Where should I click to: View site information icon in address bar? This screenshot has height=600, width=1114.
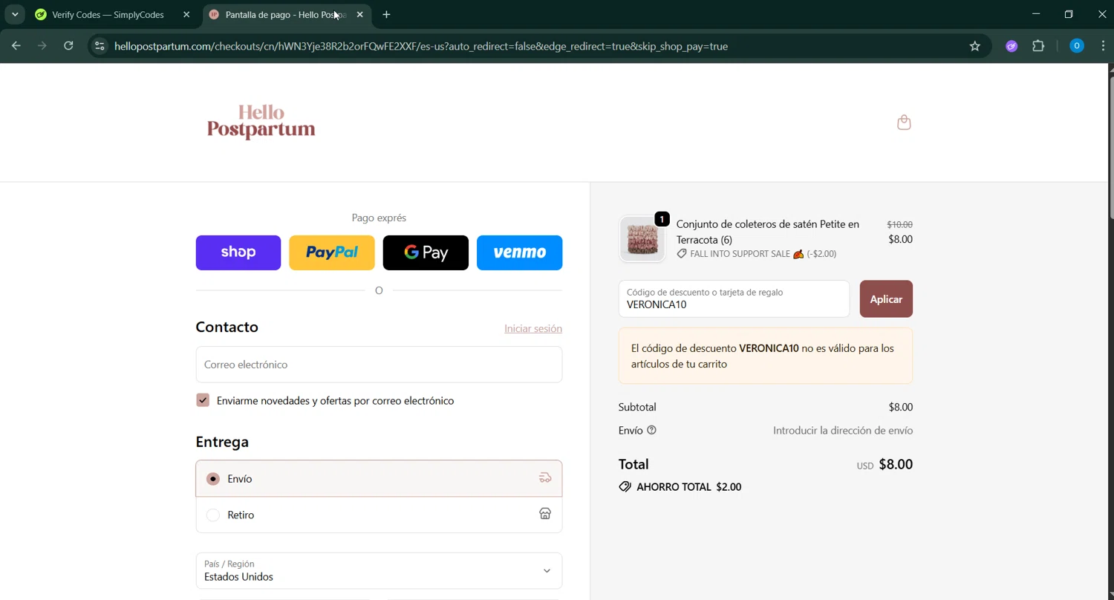pyautogui.click(x=100, y=46)
